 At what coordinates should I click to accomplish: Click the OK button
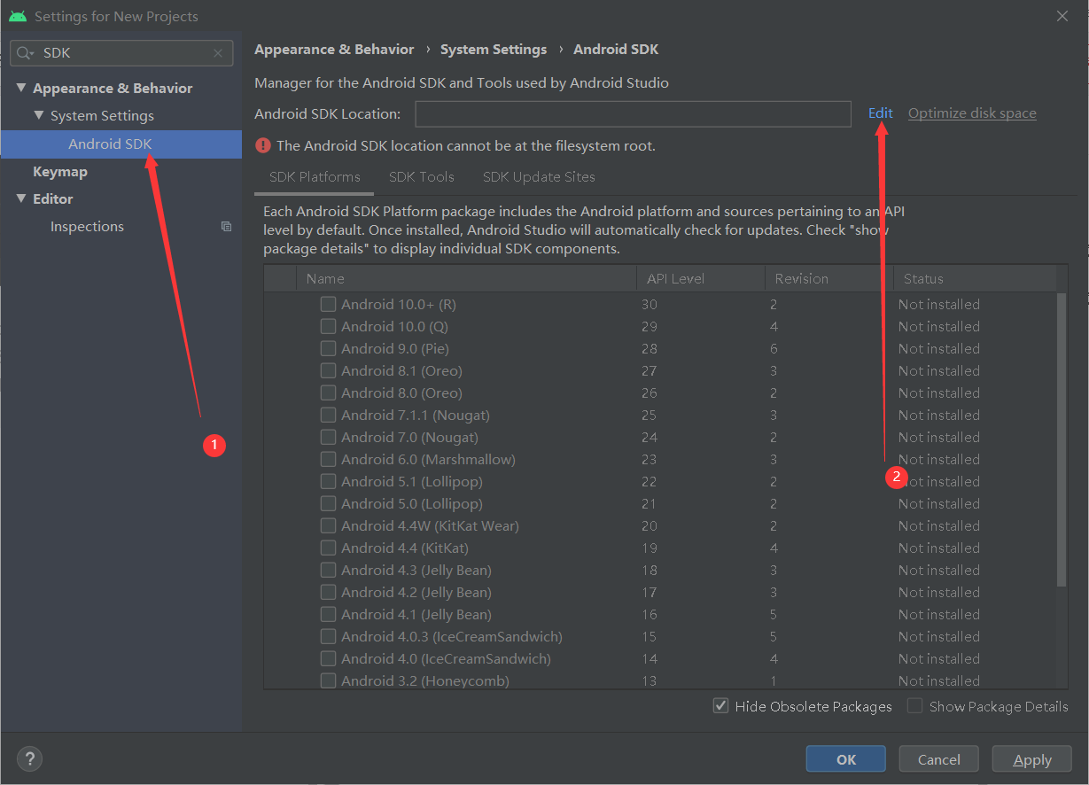(846, 759)
